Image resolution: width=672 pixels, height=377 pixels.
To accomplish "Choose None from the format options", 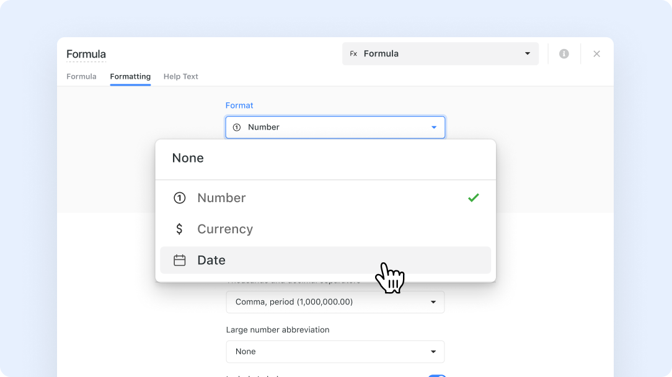I will point(188,158).
